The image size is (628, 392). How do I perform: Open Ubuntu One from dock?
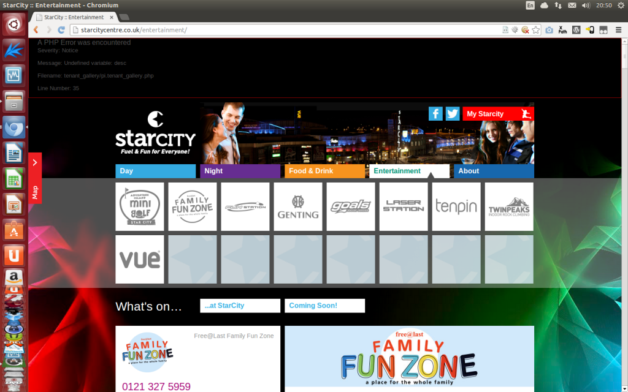[x=14, y=255]
